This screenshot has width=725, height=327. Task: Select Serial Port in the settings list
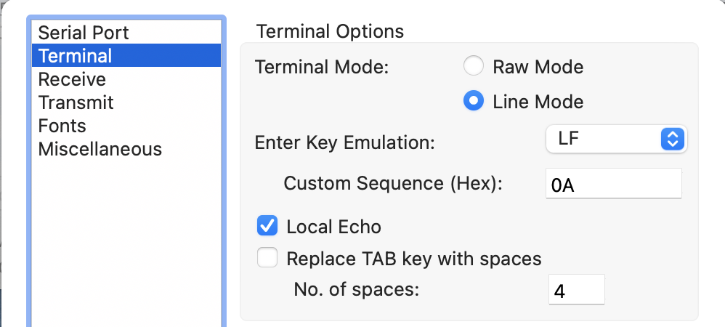click(84, 33)
